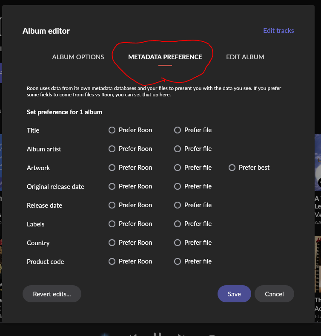Choose Prefer Roon for Labels
This screenshot has height=336, width=321.
pyautogui.click(x=112, y=224)
